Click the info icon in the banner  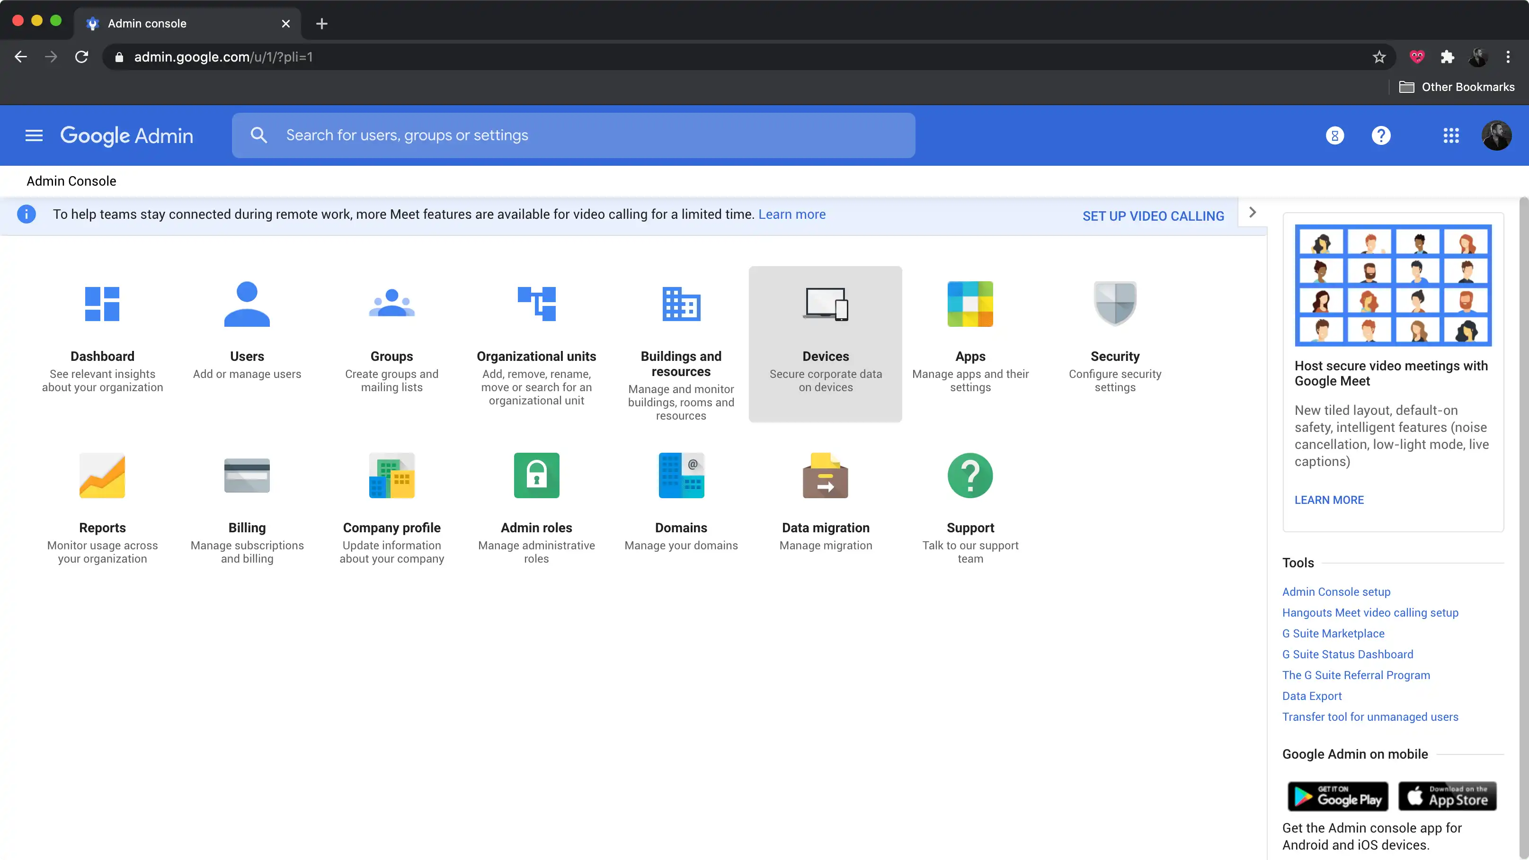[26, 214]
